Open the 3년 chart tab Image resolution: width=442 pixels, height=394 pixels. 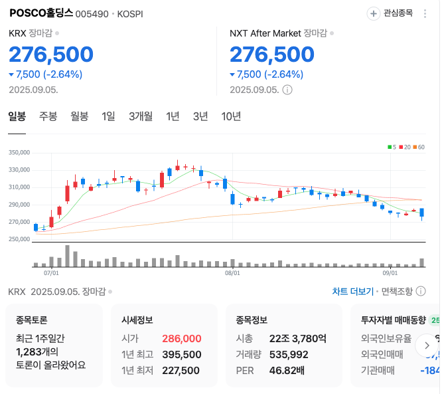coord(200,116)
